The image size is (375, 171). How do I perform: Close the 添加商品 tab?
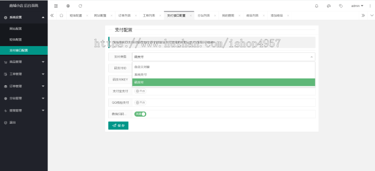tap(288, 16)
